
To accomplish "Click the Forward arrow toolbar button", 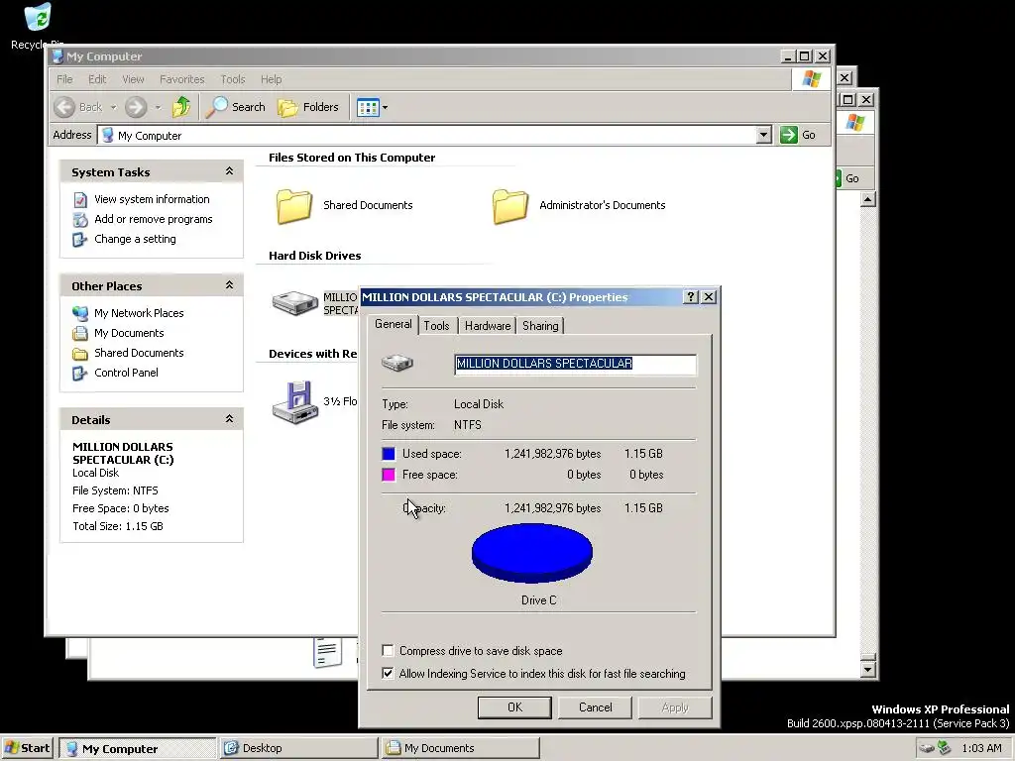I will pyautogui.click(x=136, y=107).
